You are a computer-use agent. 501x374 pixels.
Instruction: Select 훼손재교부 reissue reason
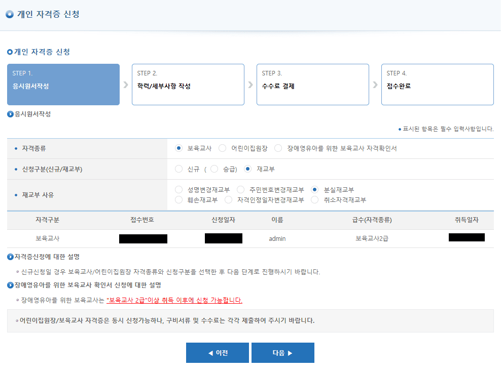(178, 200)
